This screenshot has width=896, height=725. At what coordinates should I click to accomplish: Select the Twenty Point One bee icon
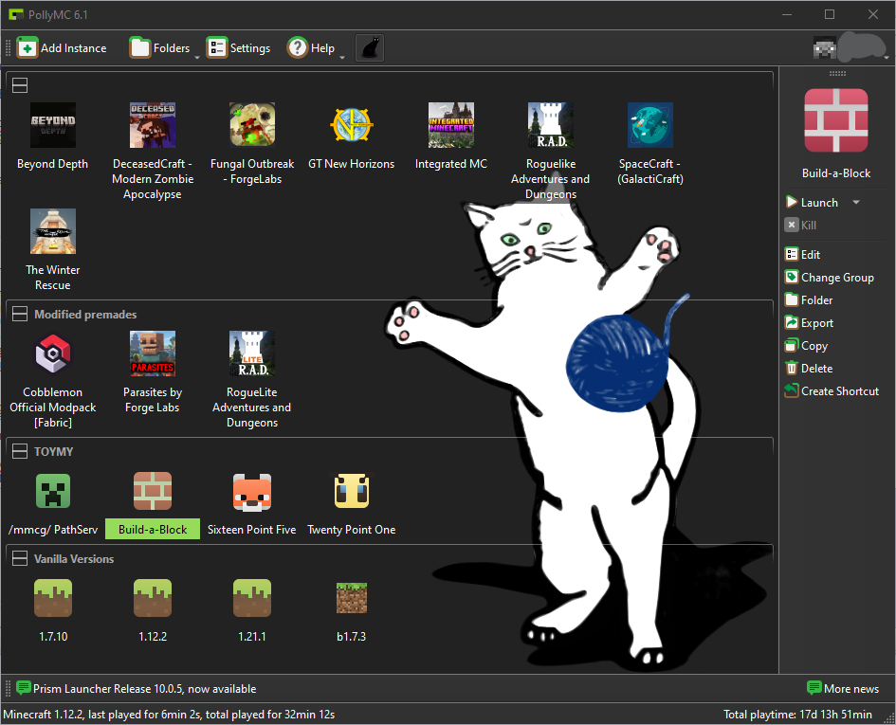tap(352, 491)
